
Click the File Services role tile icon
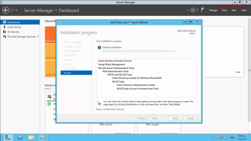coord(49,97)
